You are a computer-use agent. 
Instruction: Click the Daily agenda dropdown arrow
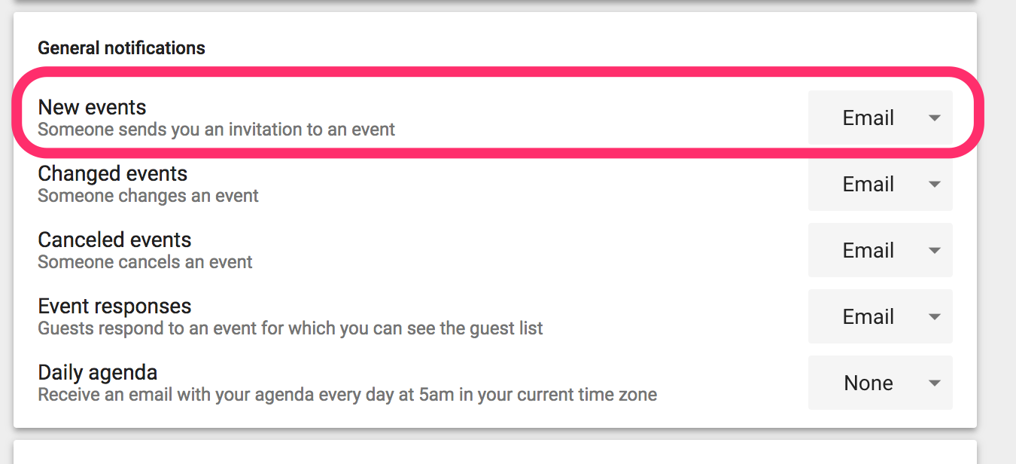pyautogui.click(x=935, y=383)
